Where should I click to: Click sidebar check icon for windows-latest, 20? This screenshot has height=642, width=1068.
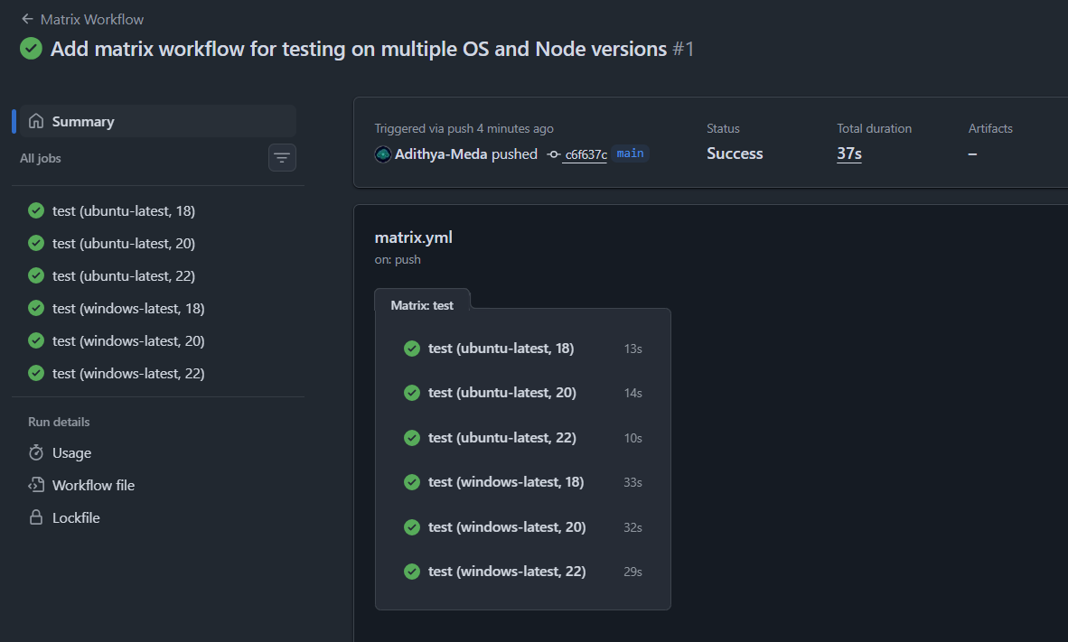pyautogui.click(x=36, y=340)
